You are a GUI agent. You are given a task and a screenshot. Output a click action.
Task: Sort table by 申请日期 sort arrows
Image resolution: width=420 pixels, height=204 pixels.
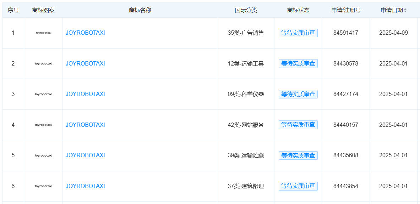(x=405, y=10)
